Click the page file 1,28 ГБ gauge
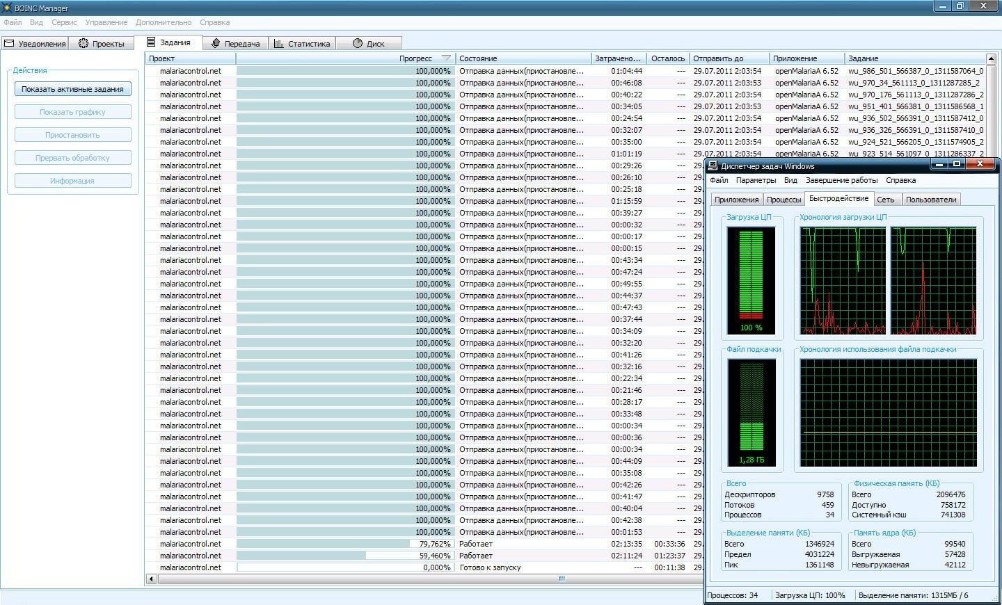 coord(751,412)
